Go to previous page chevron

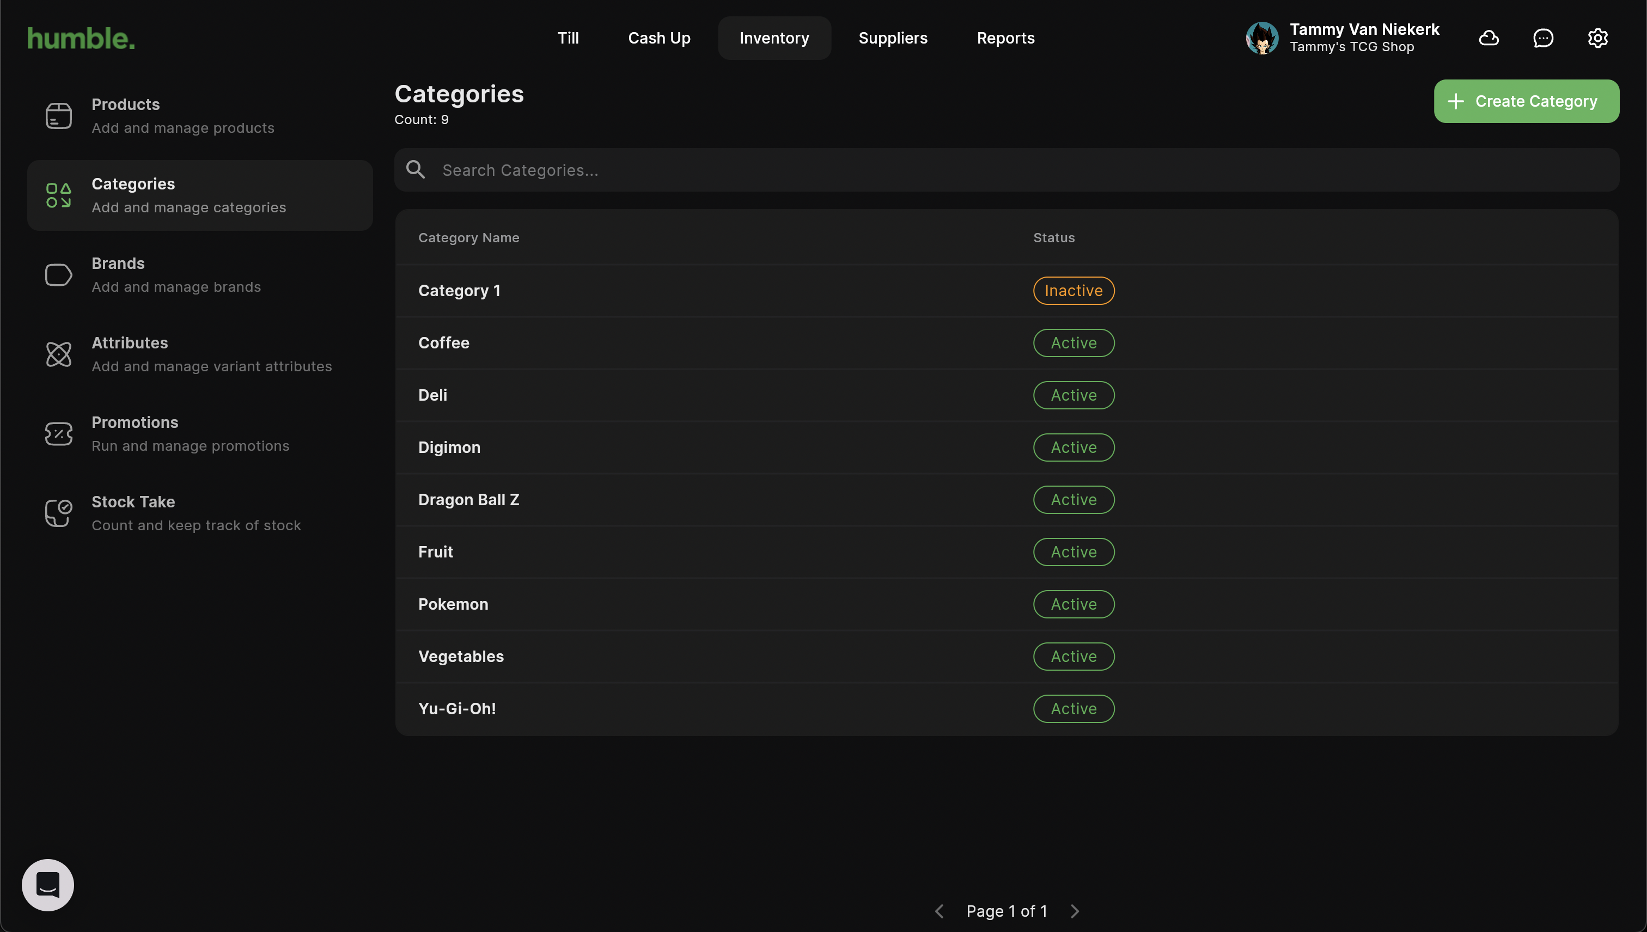tap(940, 911)
